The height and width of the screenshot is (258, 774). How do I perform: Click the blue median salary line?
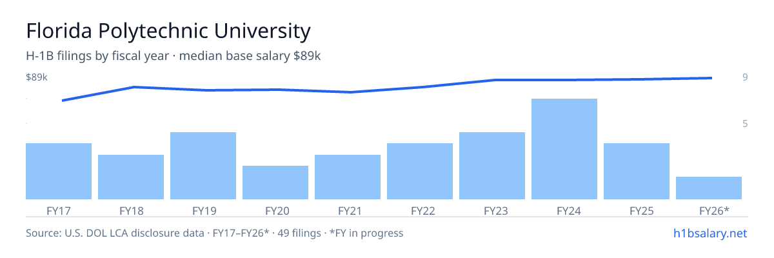(387, 87)
